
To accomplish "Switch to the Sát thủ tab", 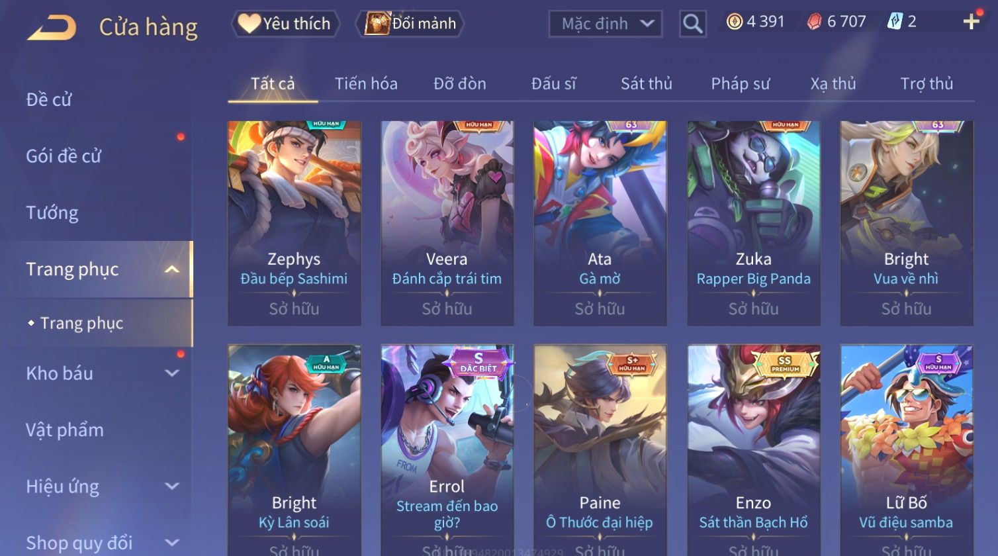I will tap(646, 83).
